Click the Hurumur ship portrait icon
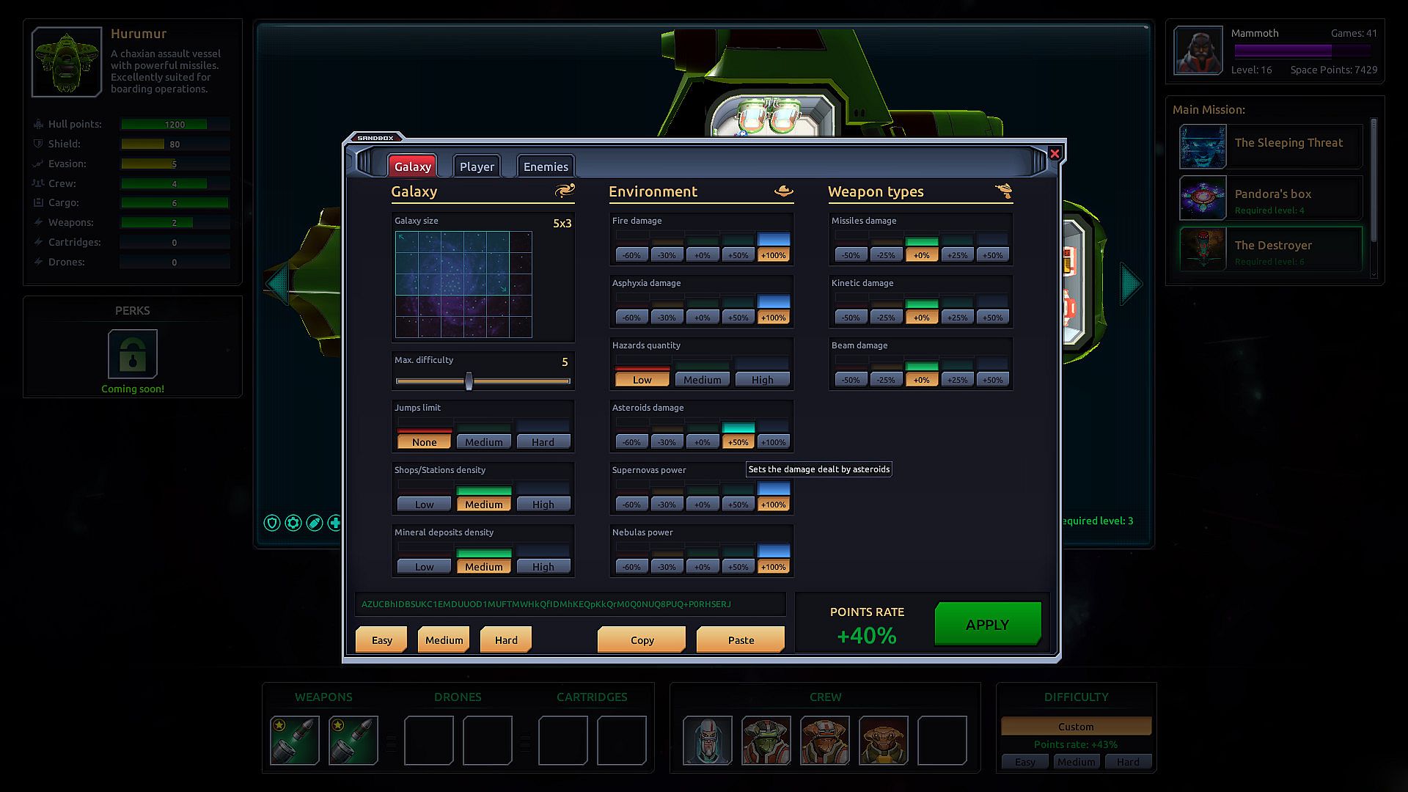1408x792 pixels. [67, 62]
